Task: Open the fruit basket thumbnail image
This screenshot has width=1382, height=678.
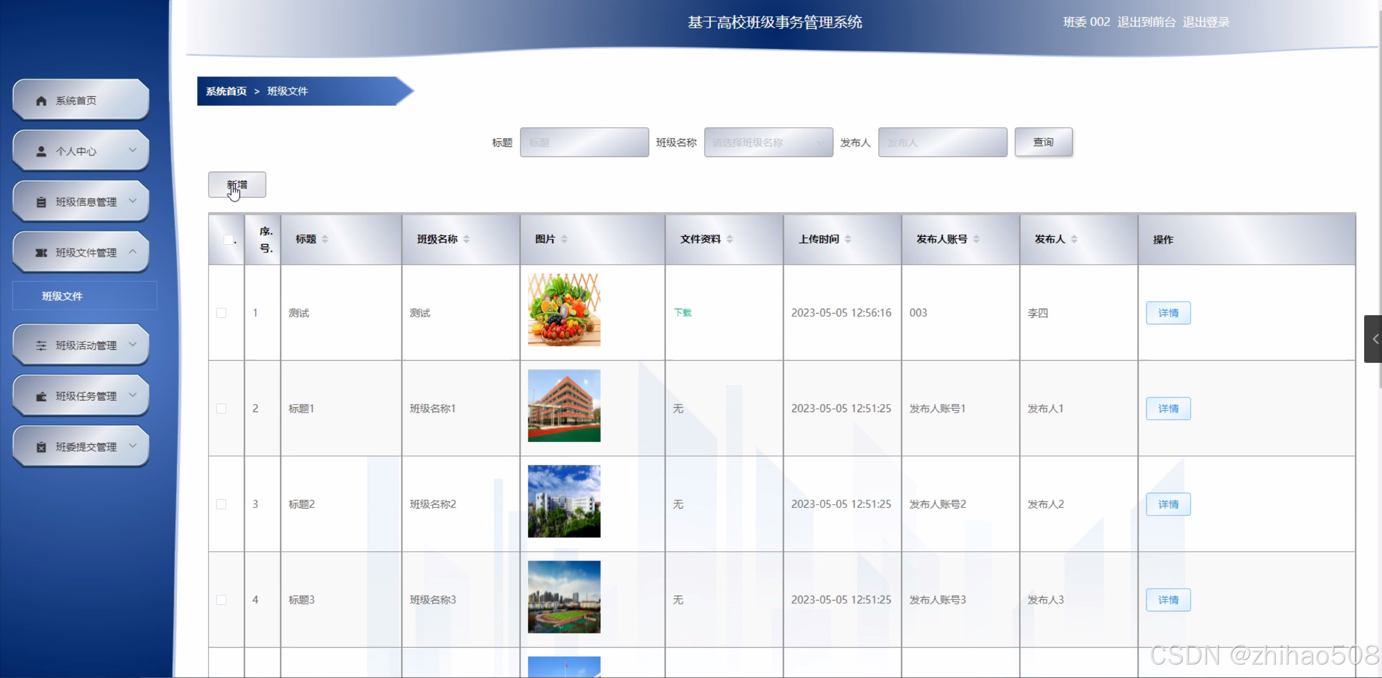Action: coord(564,310)
